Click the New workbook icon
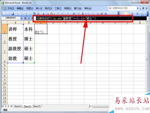The width and height of the screenshot is (150, 113). coord(4,14)
